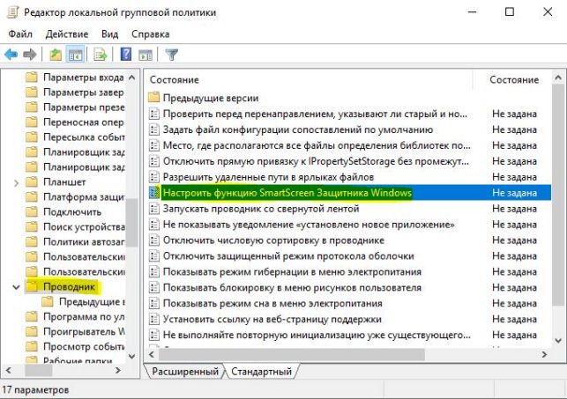Select Проверить перед перенаправлением policy
567x399 pixels.
[315, 114]
